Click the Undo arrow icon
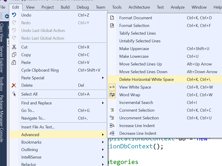This screenshot has width=222, height=166. [x=14, y=15]
